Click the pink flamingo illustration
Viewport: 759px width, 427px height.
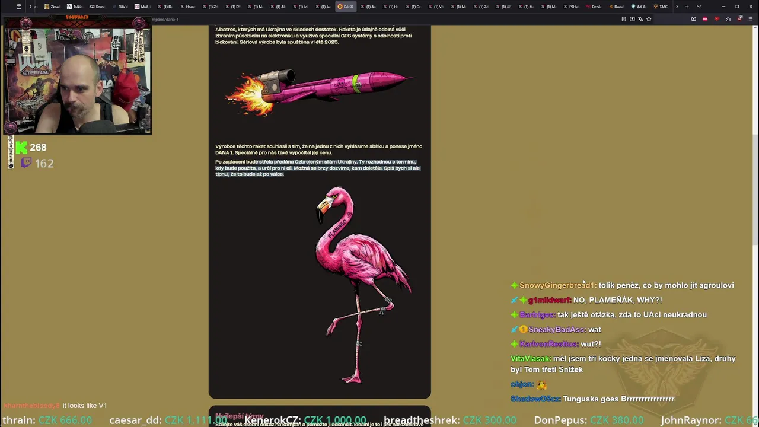(362, 286)
